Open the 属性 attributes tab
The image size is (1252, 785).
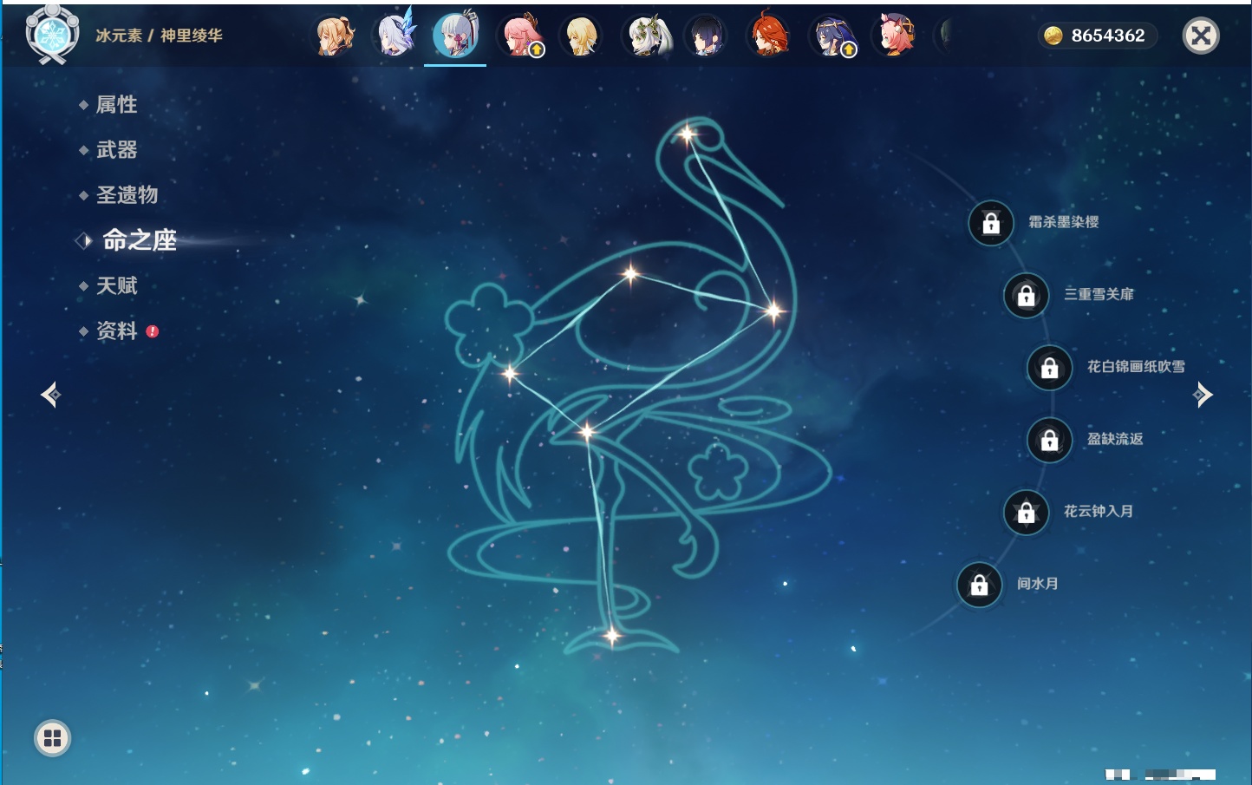(x=116, y=105)
